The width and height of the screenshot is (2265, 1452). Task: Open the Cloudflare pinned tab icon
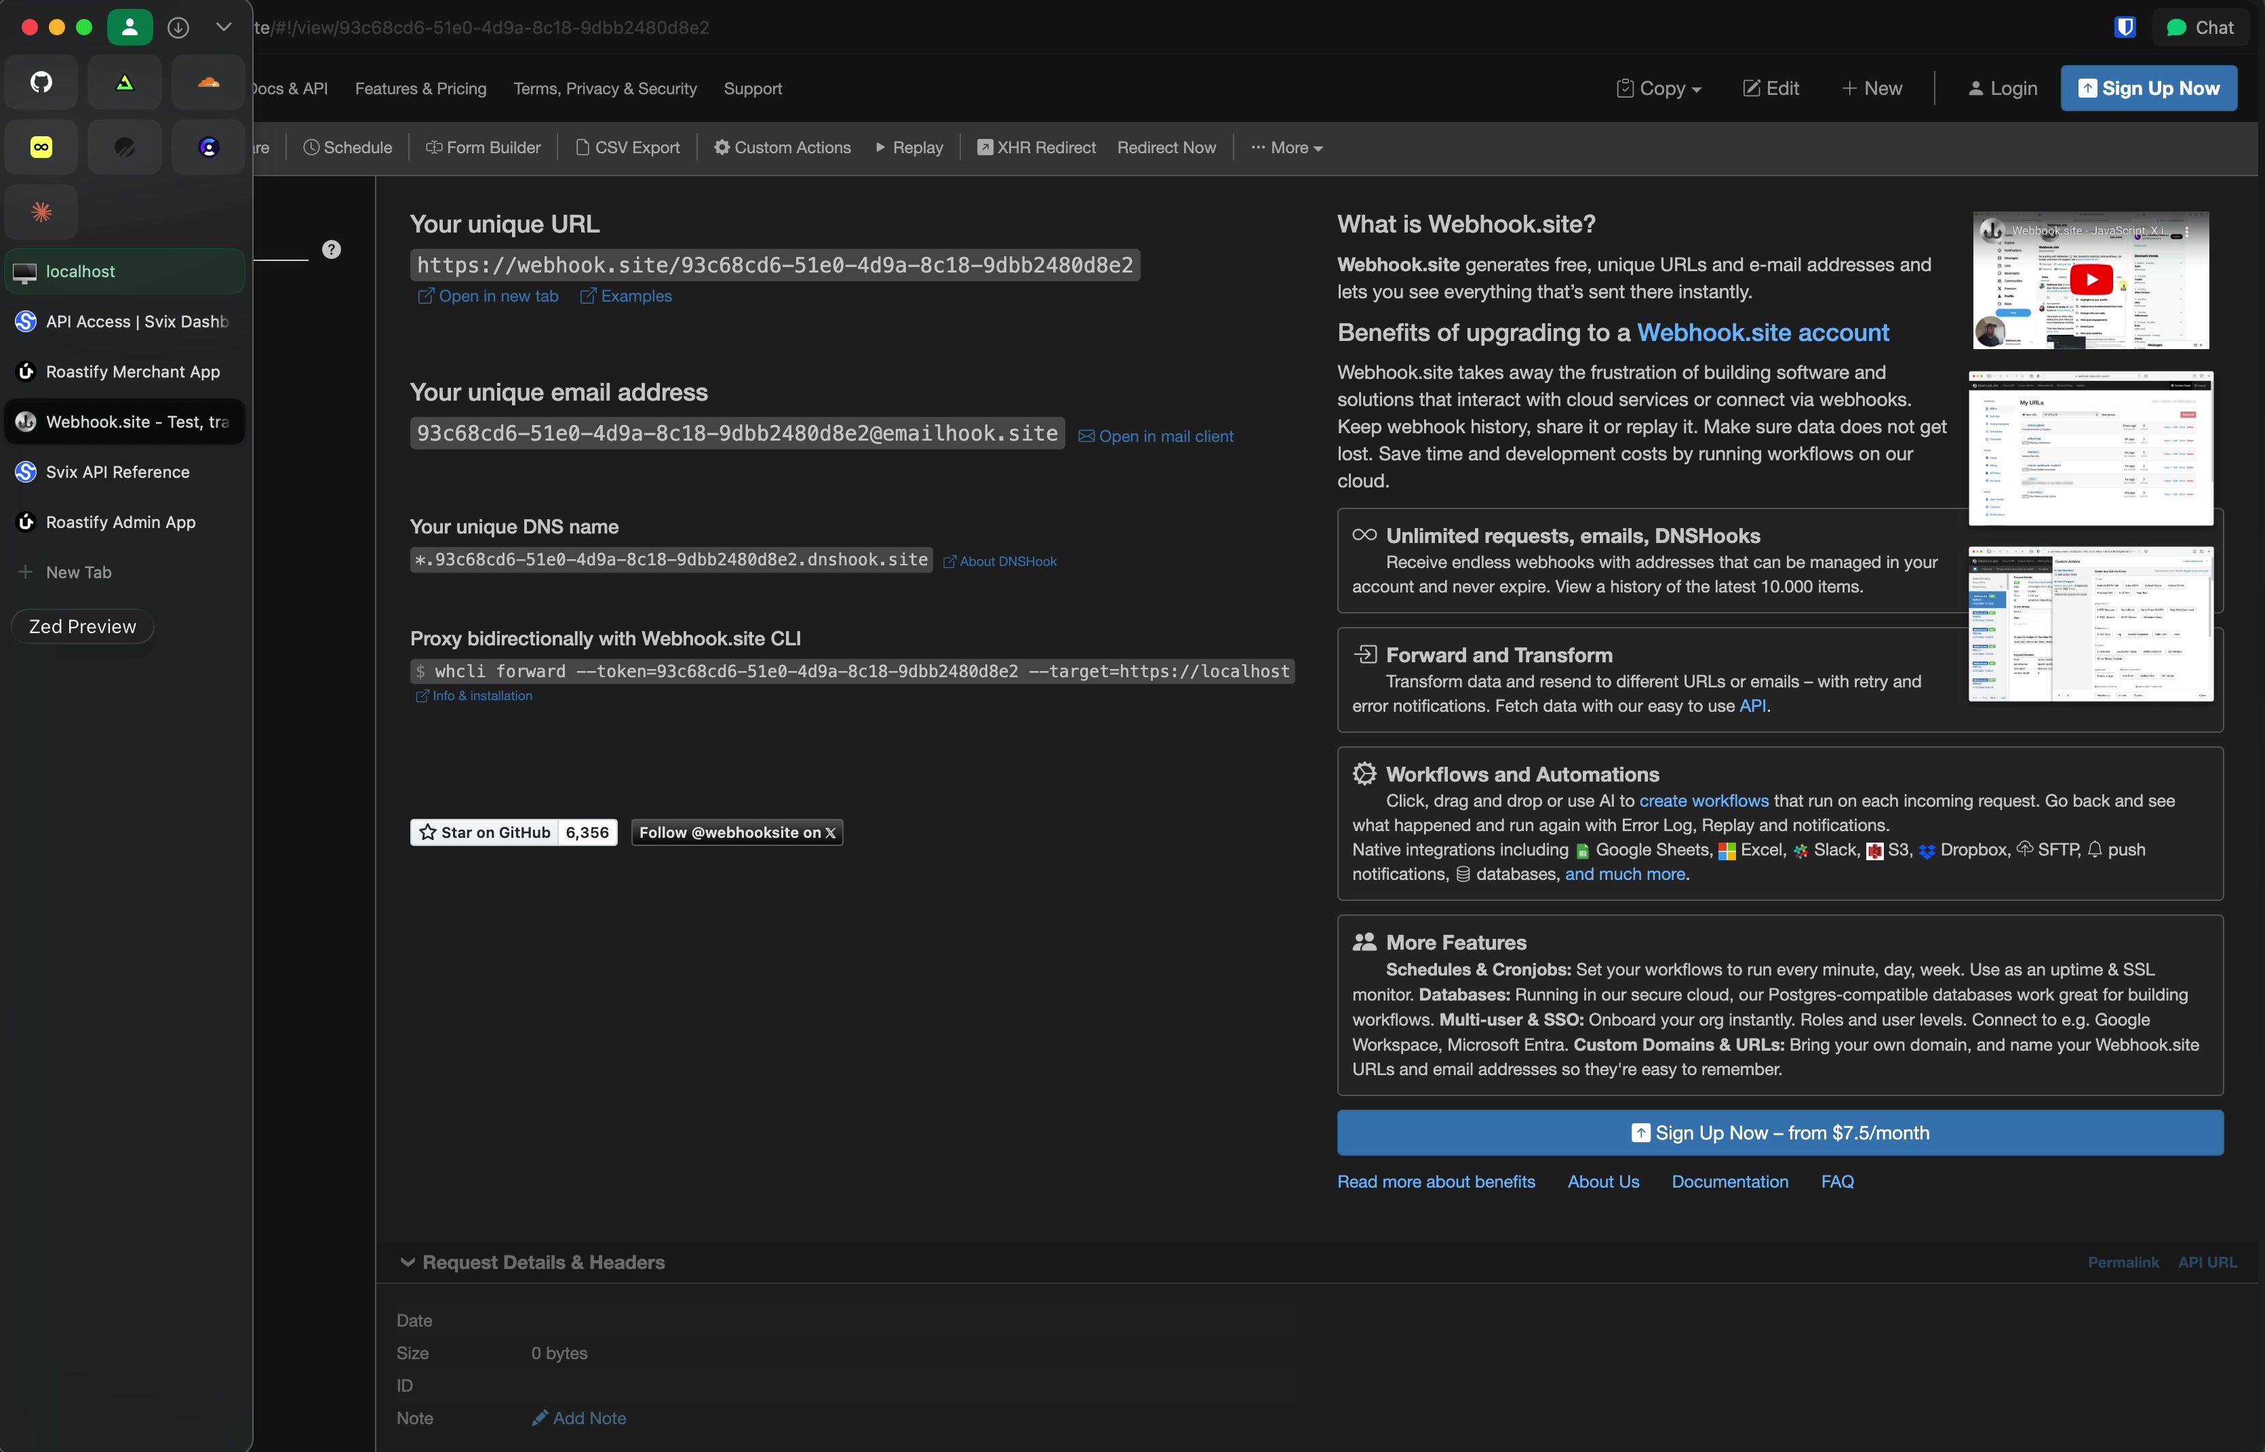pos(208,82)
